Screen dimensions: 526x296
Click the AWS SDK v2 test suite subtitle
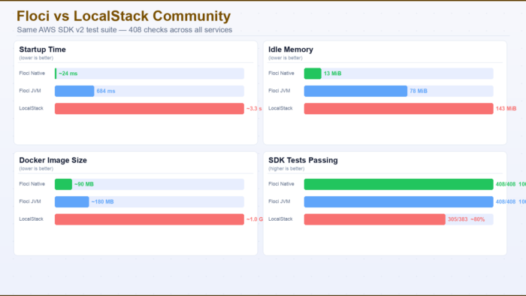pos(125,30)
